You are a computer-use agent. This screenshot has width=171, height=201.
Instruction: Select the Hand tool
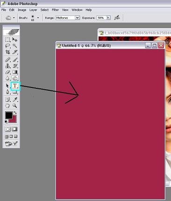pos(7,106)
